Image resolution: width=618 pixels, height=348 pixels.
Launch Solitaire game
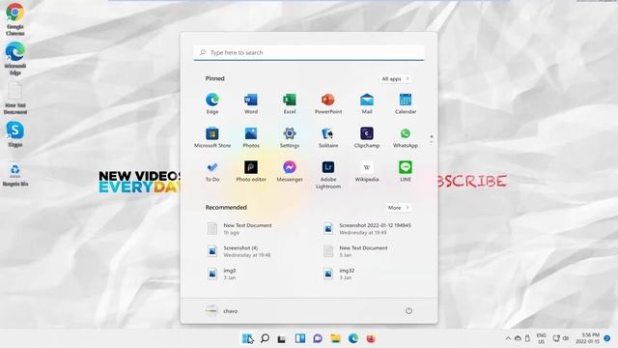[x=328, y=137]
